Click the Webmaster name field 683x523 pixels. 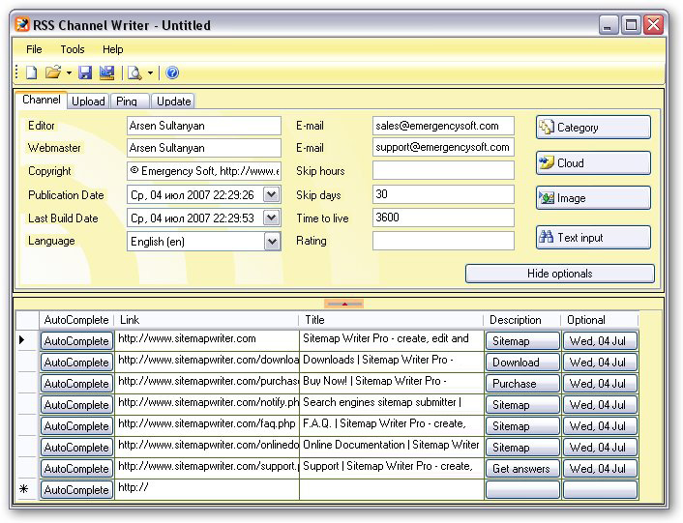204,148
